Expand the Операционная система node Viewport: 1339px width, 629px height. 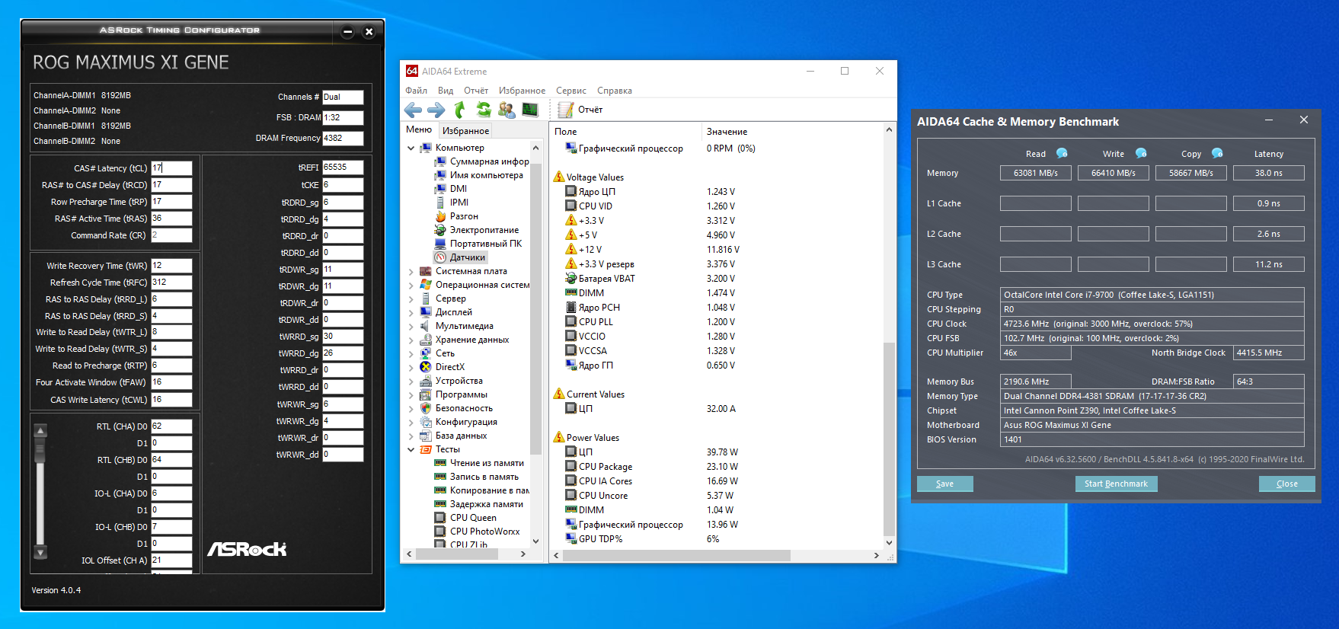click(x=411, y=285)
